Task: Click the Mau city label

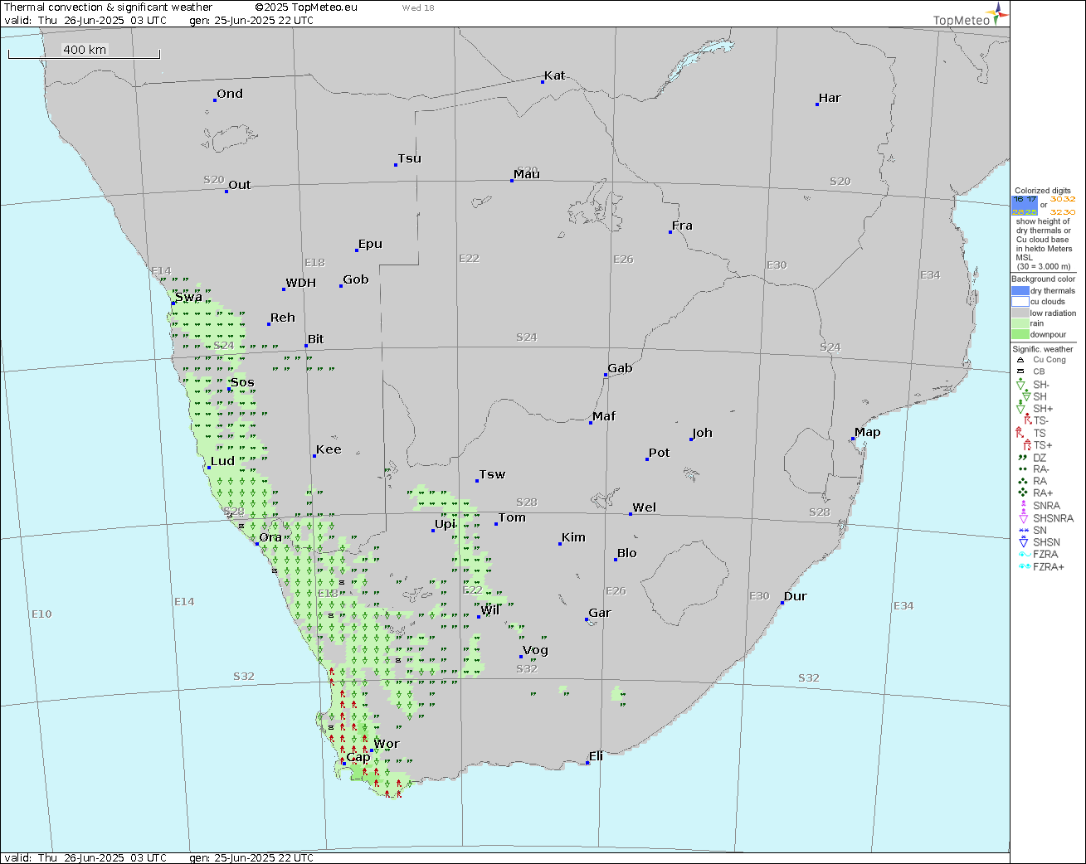Action: pos(527,174)
